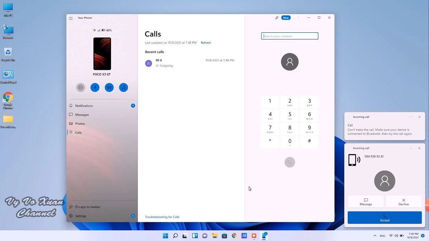Toggle Do Not Disturb on the phone

pyautogui.click(x=80, y=87)
